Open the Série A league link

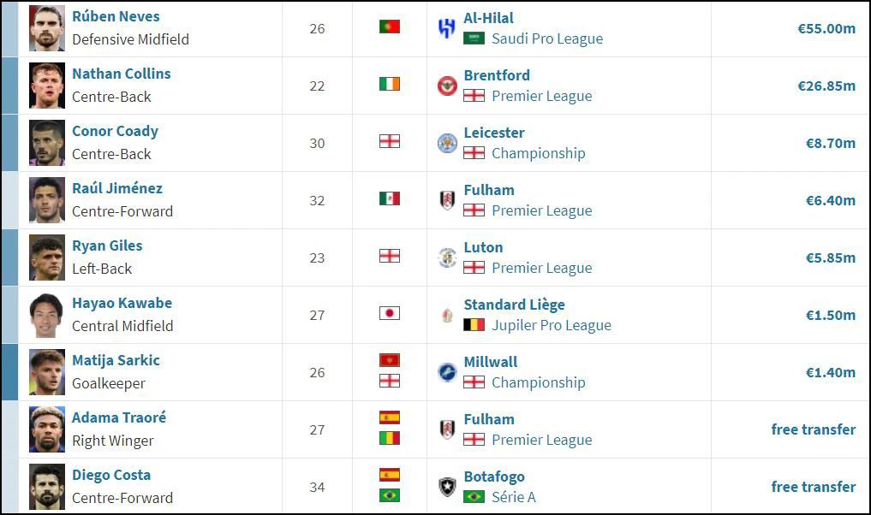(x=514, y=497)
